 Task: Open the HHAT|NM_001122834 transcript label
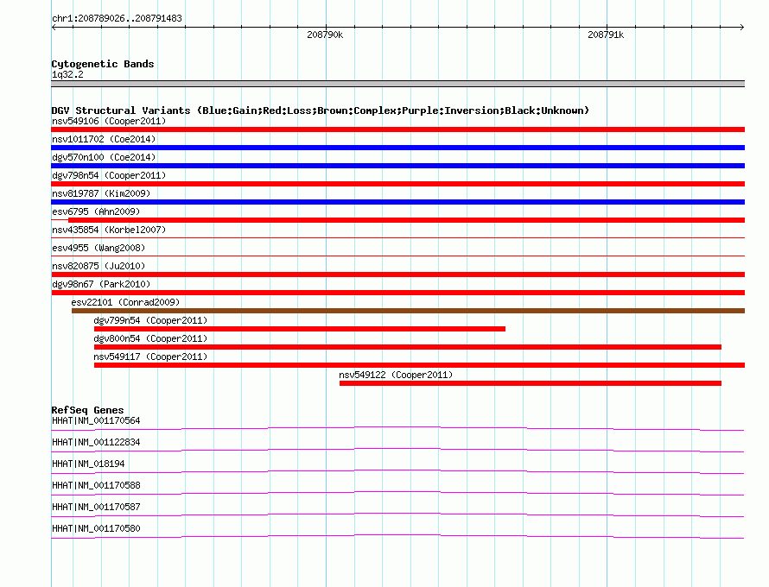tap(96, 443)
